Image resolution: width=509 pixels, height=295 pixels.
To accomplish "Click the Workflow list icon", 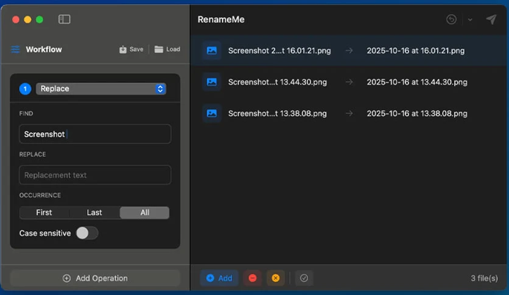I will coord(15,49).
